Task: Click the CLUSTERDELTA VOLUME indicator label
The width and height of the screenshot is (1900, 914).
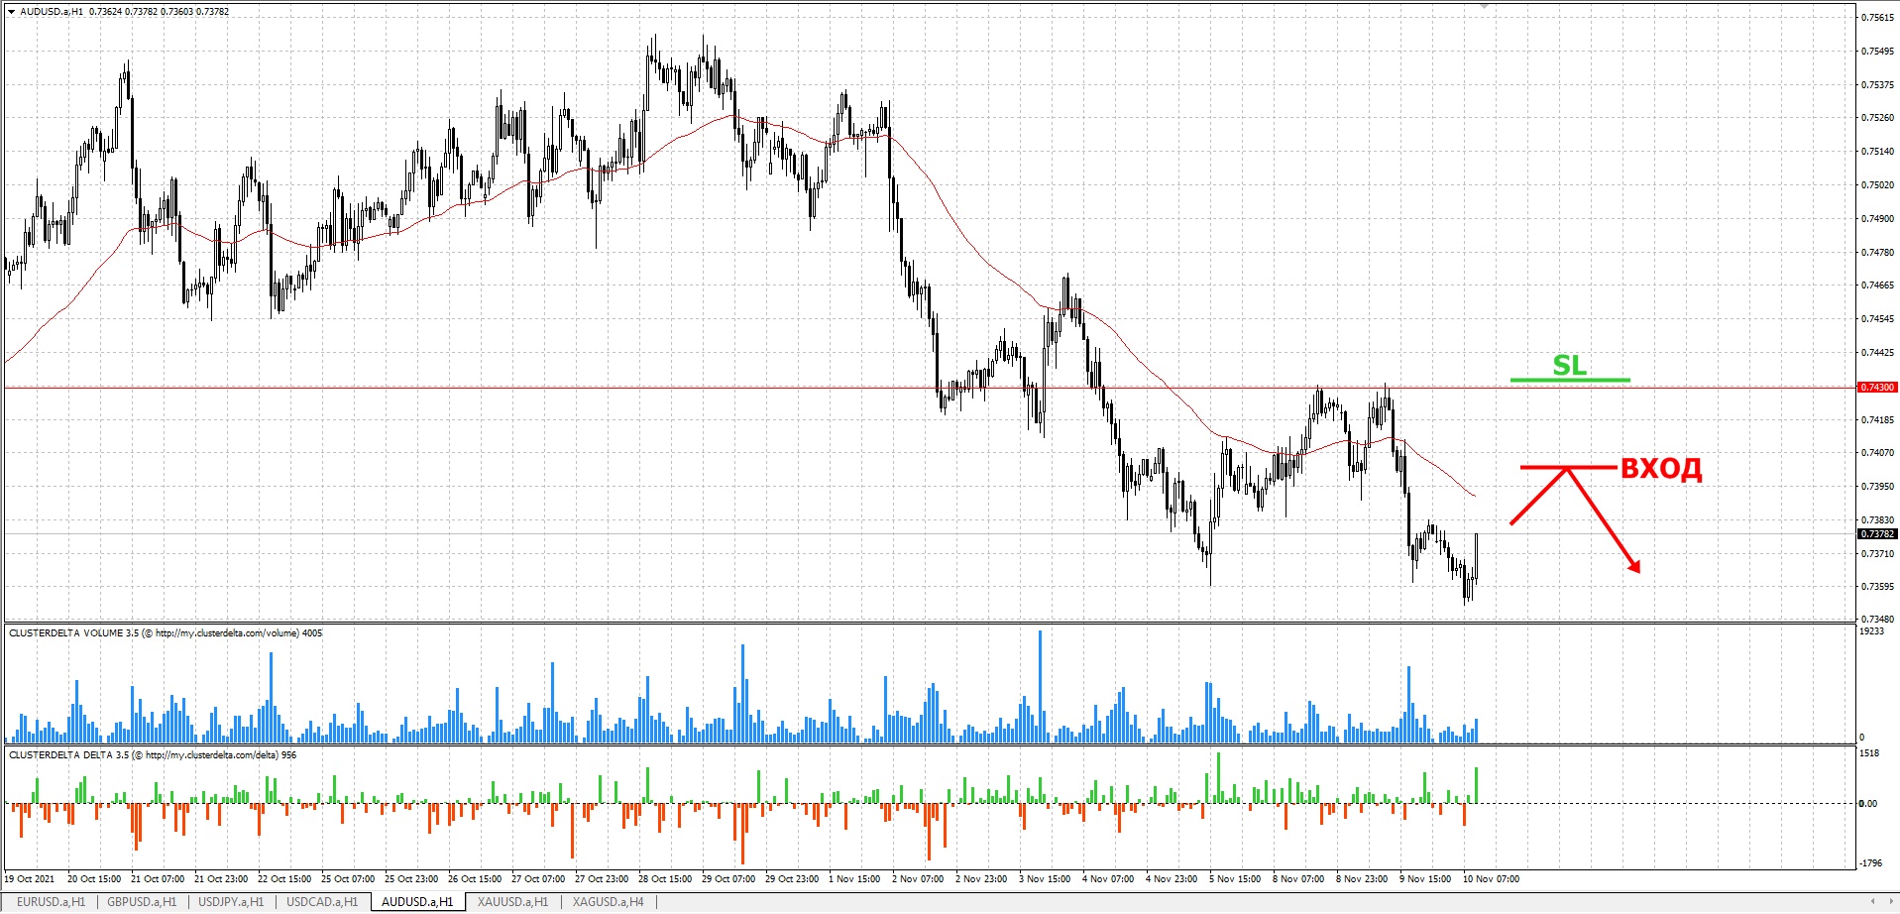Action: pos(166,632)
